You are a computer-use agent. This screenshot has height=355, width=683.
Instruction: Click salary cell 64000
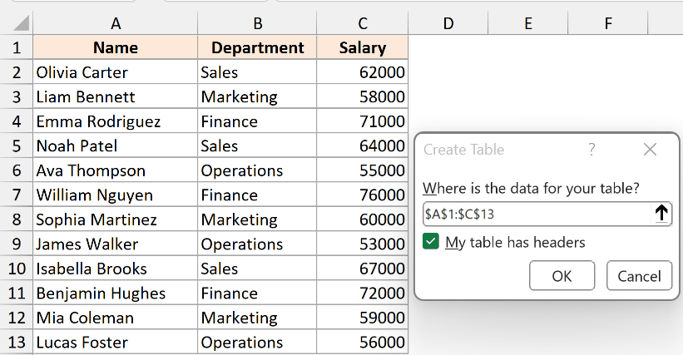pyautogui.click(x=363, y=145)
